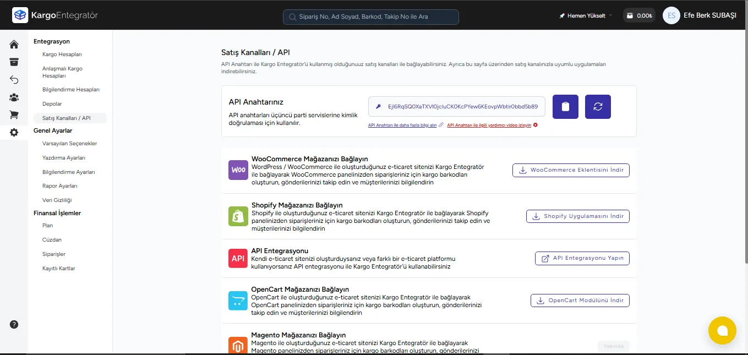Click the WooCommerce logo icon
Image resolution: width=748 pixels, height=355 pixels.
(x=238, y=170)
